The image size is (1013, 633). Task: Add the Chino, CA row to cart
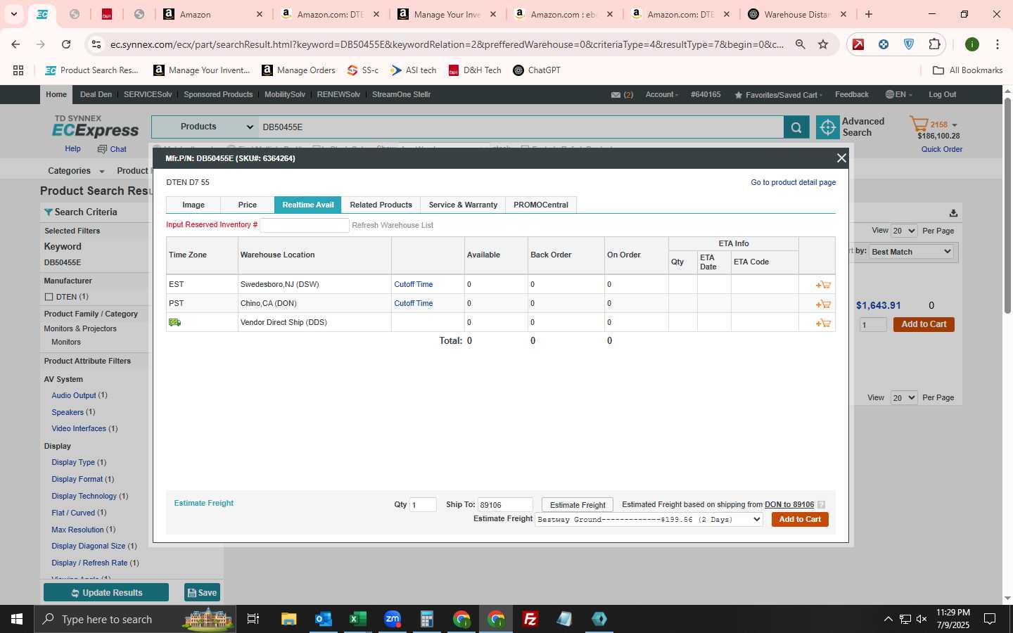pyautogui.click(x=823, y=304)
